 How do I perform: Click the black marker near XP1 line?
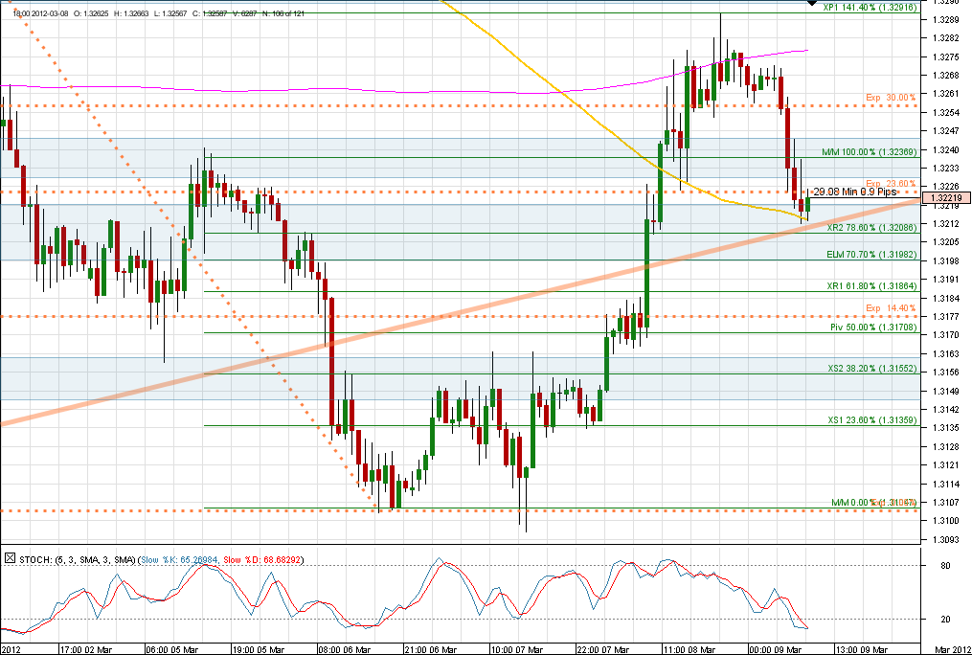point(812,3)
